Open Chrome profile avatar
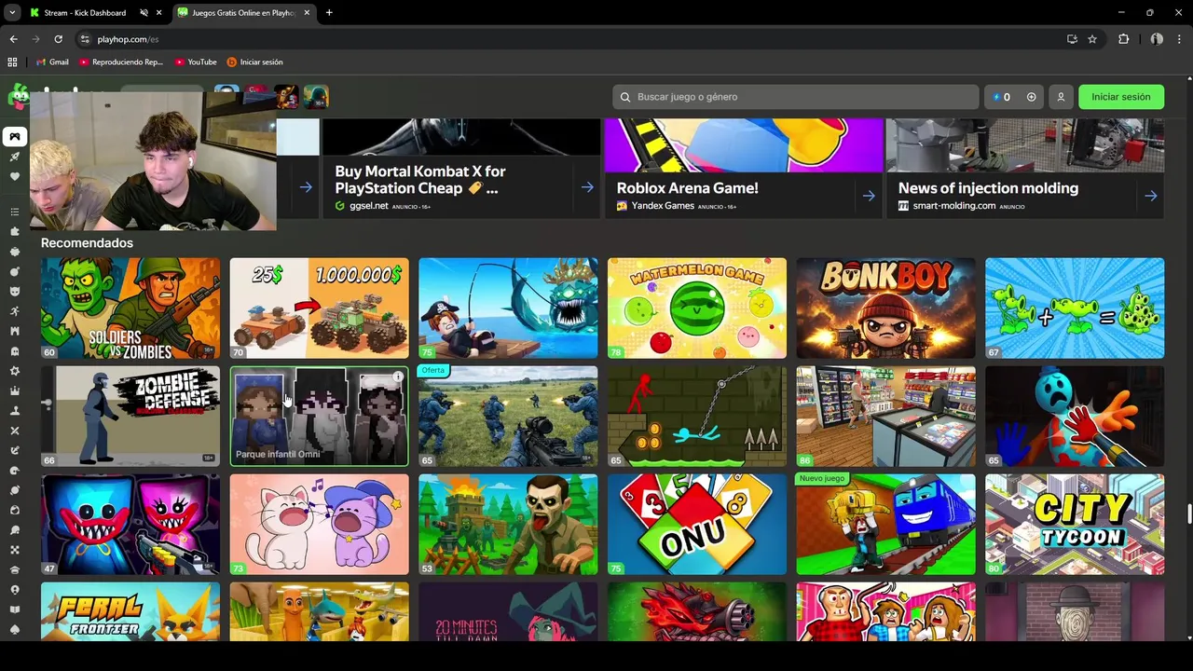 coord(1157,39)
